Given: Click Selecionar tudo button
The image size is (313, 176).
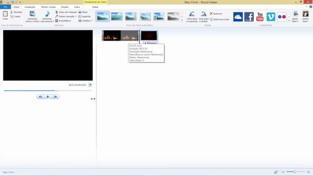Looking at the screenshot, I should (x=220, y=20).
